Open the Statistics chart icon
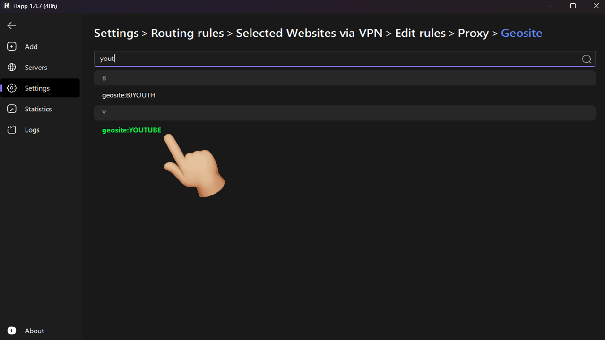Screen dimensions: 605x340 tap(12, 109)
